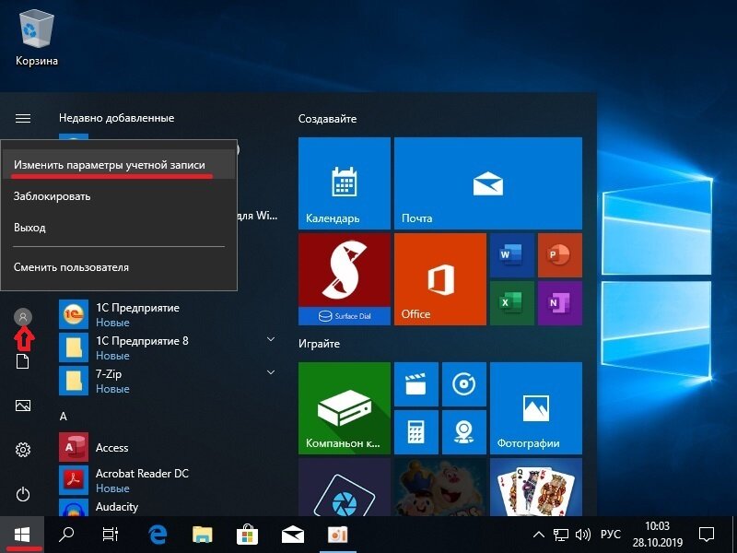Open the Календарь tile

click(x=344, y=182)
